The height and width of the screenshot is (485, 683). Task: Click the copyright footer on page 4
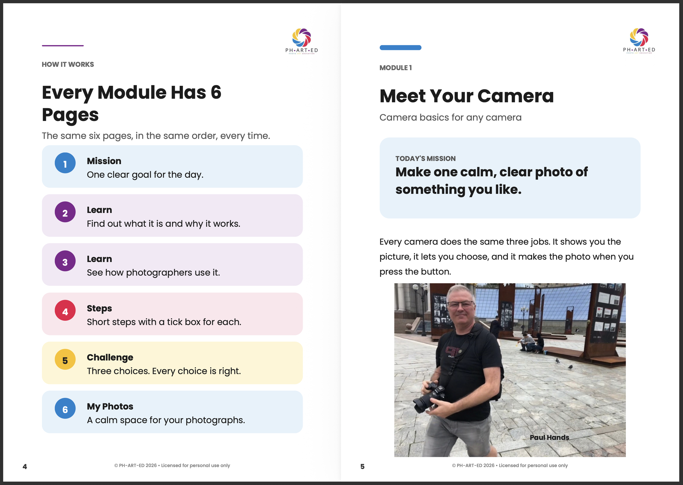172,466
